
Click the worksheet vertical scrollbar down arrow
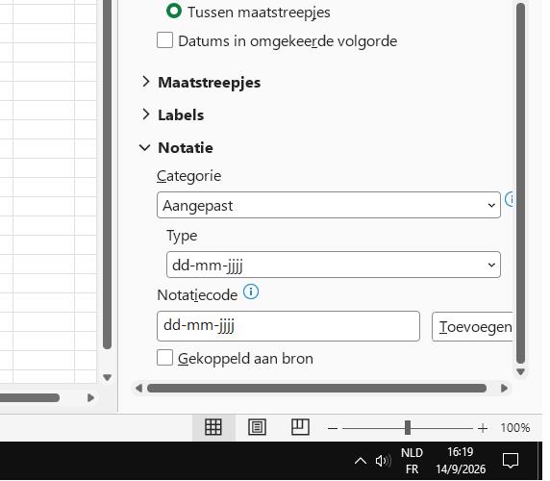[108, 377]
